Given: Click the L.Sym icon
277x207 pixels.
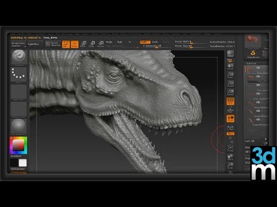Looking at the screenshot, I should coord(230,128).
